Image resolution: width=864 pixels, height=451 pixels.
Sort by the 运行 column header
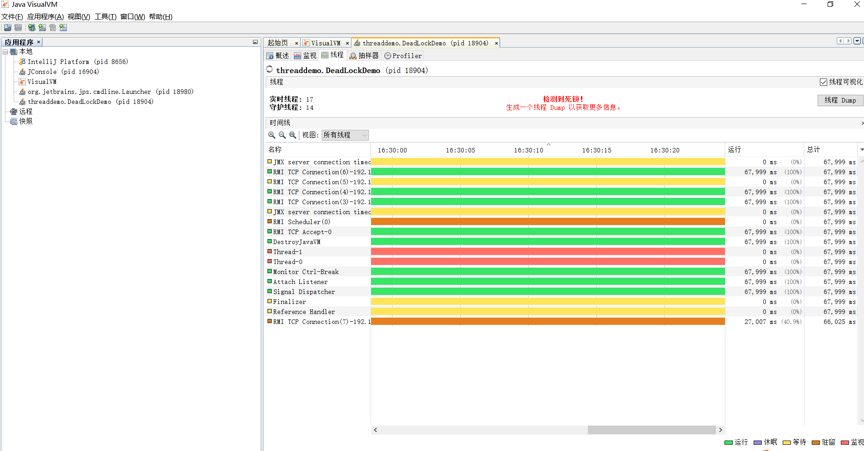coord(765,150)
